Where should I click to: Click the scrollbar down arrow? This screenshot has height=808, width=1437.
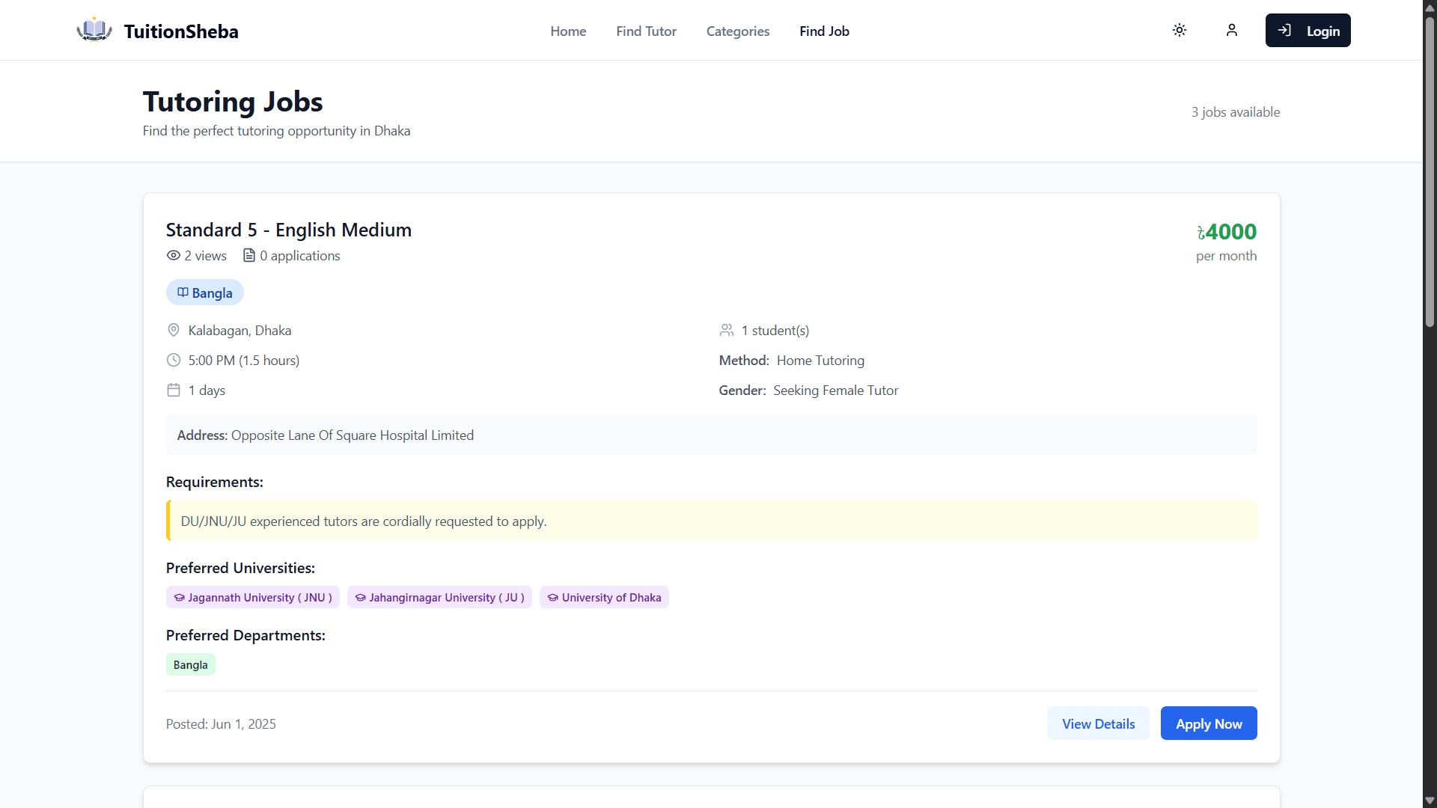tap(1430, 801)
